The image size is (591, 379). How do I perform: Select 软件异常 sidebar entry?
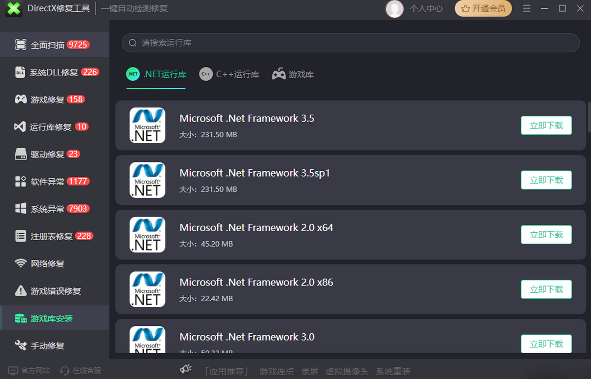tap(47, 182)
